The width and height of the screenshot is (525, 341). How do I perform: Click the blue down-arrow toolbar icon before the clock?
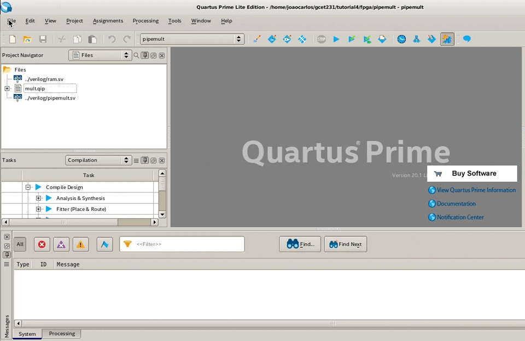tap(382, 39)
